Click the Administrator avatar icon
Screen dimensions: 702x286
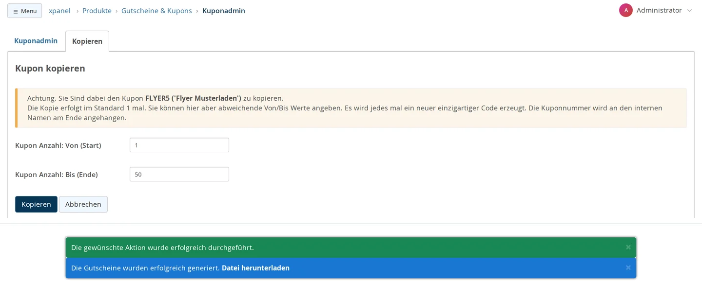pos(626,10)
